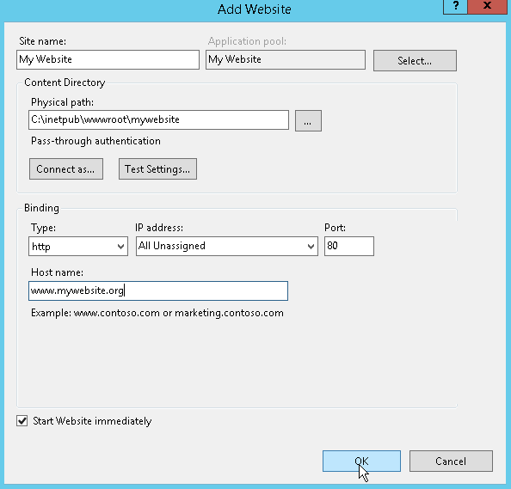
Task: Click the Site name input field
Action: 108,59
